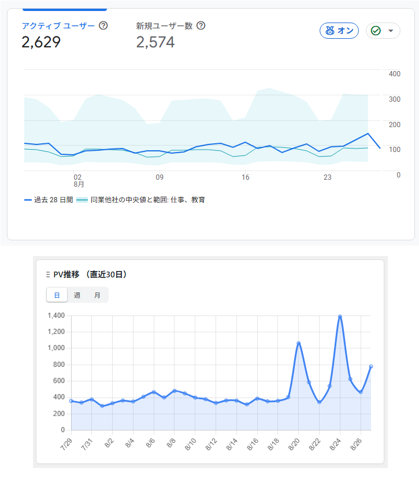Click the 23 date label on users chart
The width and height of the screenshot is (419, 490).
tap(327, 177)
